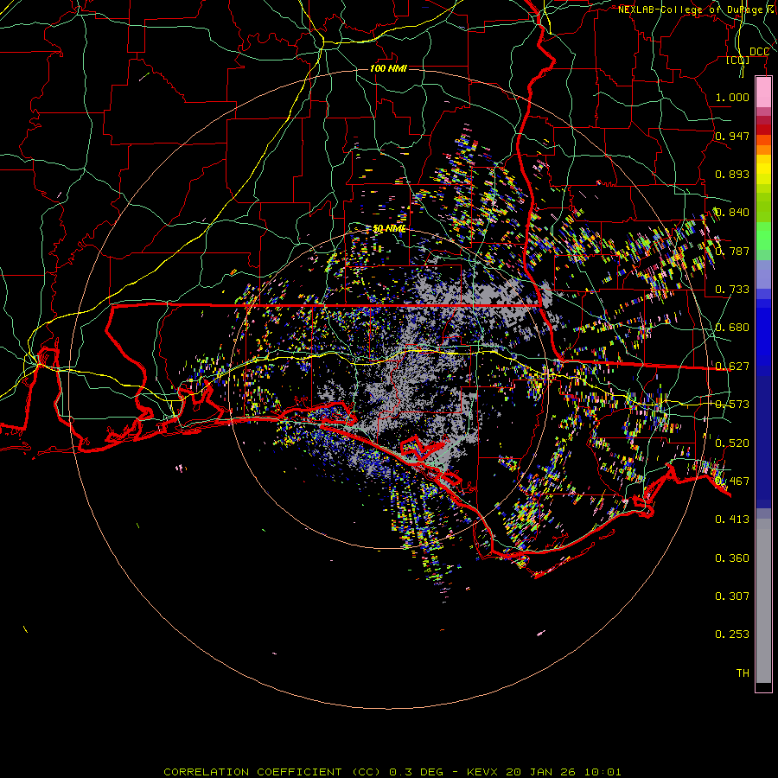Screen dimensions: 778x778
Task: Click the 0.840 scale value
Action: point(732,213)
